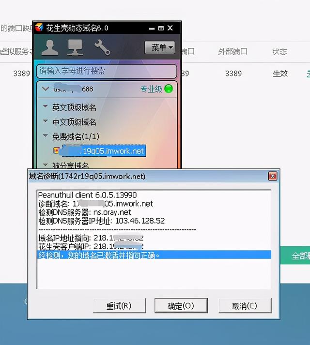Select the Peanuthull client 6.0.5.13990 line

coord(88,195)
